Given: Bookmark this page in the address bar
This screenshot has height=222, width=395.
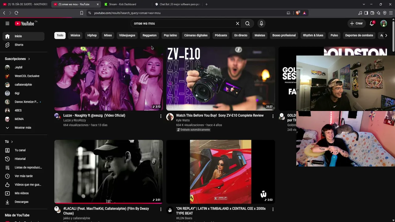Looking at the screenshot, I should [x=81, y=13].
